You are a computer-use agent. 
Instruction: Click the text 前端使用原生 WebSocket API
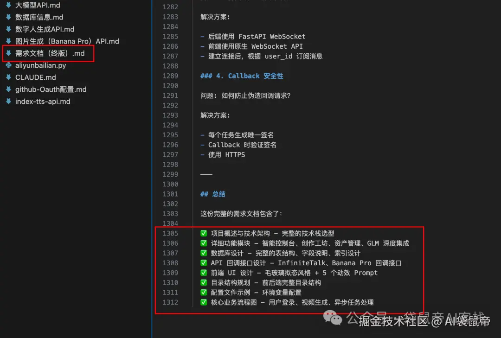256,47
